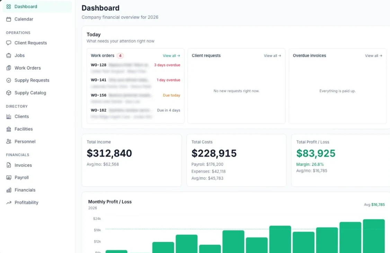Open the Dashboard menu item
The width and height of the screenshot is (390, 253).
(x=37, y=7)
